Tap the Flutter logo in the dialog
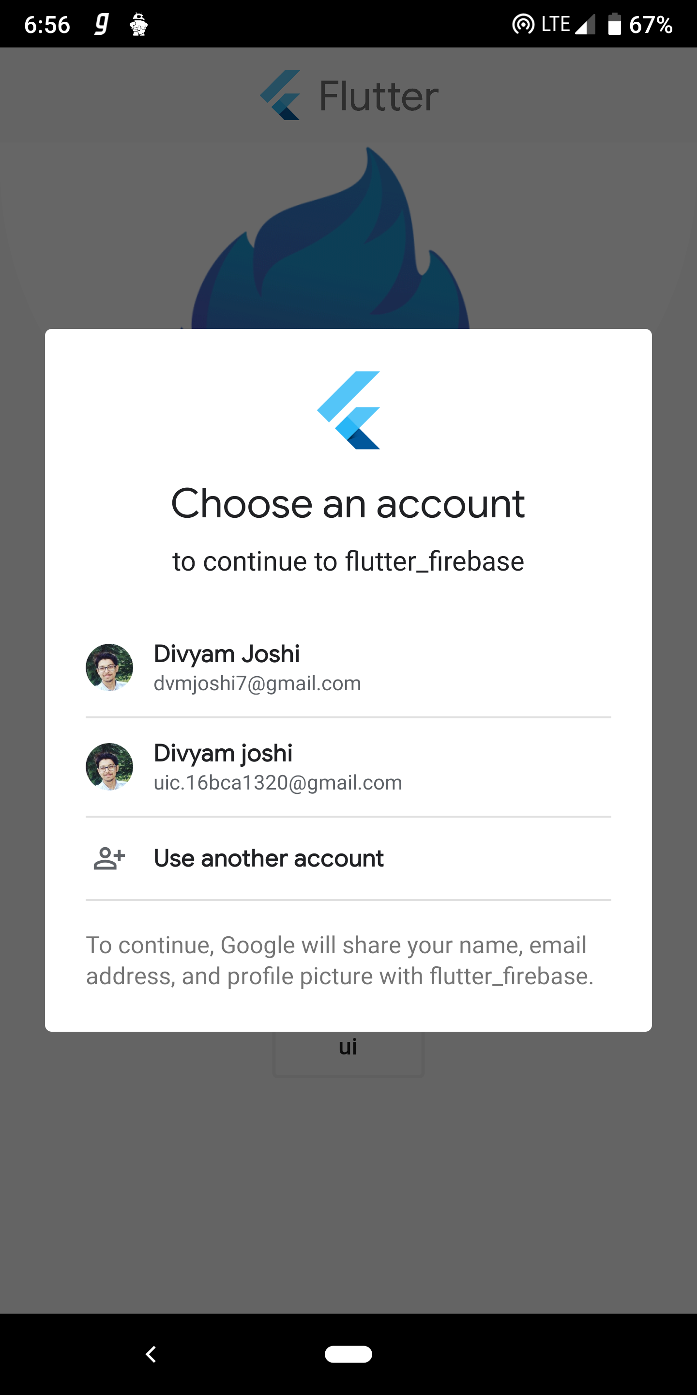The width and height of the screenshot is (697, 1395). tap(348, 410)
